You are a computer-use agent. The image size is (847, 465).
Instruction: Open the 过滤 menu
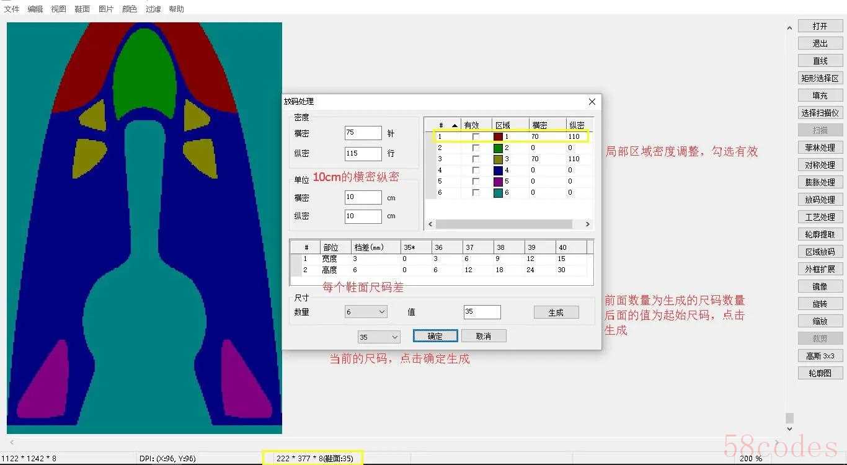click(x=153, y=9)
